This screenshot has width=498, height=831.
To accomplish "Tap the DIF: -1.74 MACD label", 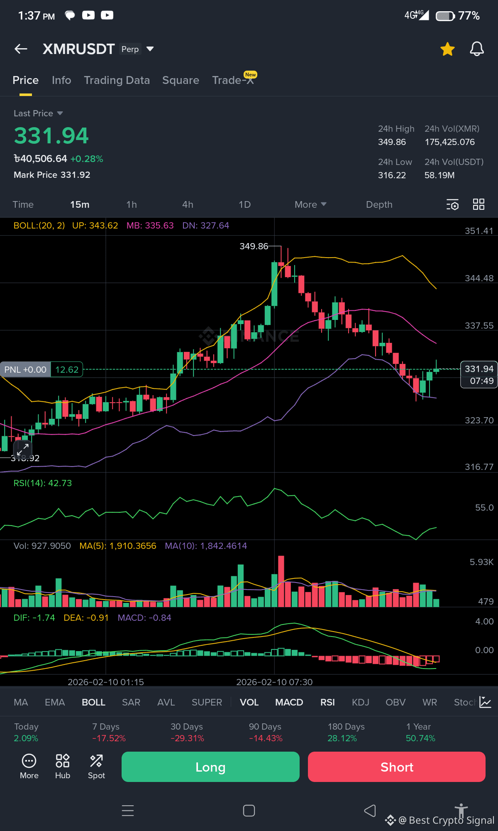I will tap(34, 618).
